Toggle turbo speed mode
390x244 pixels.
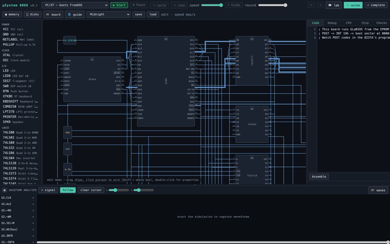point(234,5)
